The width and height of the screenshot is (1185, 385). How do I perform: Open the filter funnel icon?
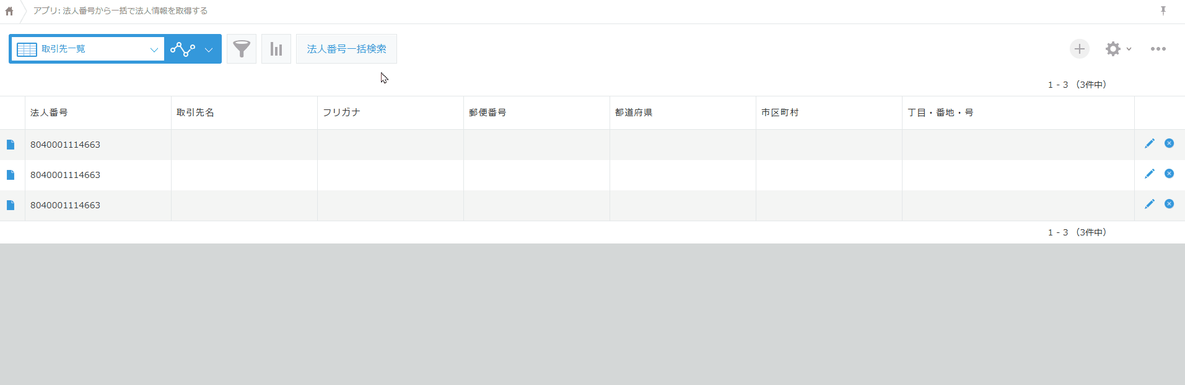242,49
